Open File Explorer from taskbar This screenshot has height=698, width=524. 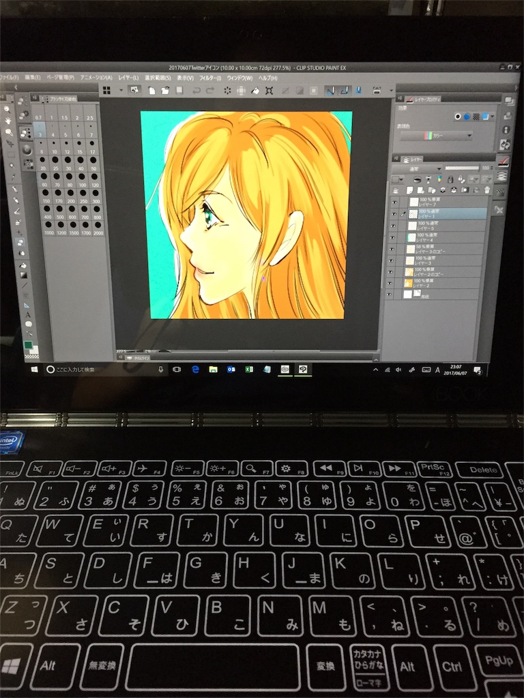213,369
